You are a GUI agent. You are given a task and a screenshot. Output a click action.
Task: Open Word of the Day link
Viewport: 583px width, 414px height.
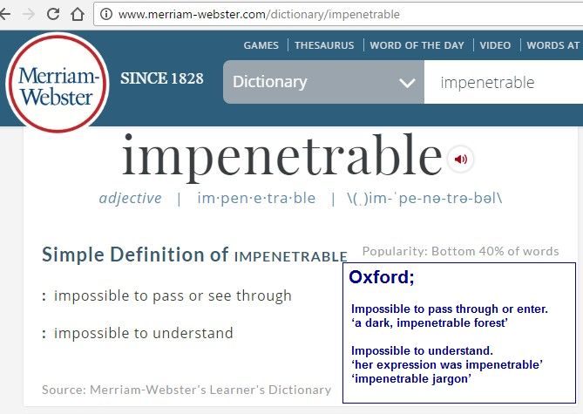click(x=417, y=45)
